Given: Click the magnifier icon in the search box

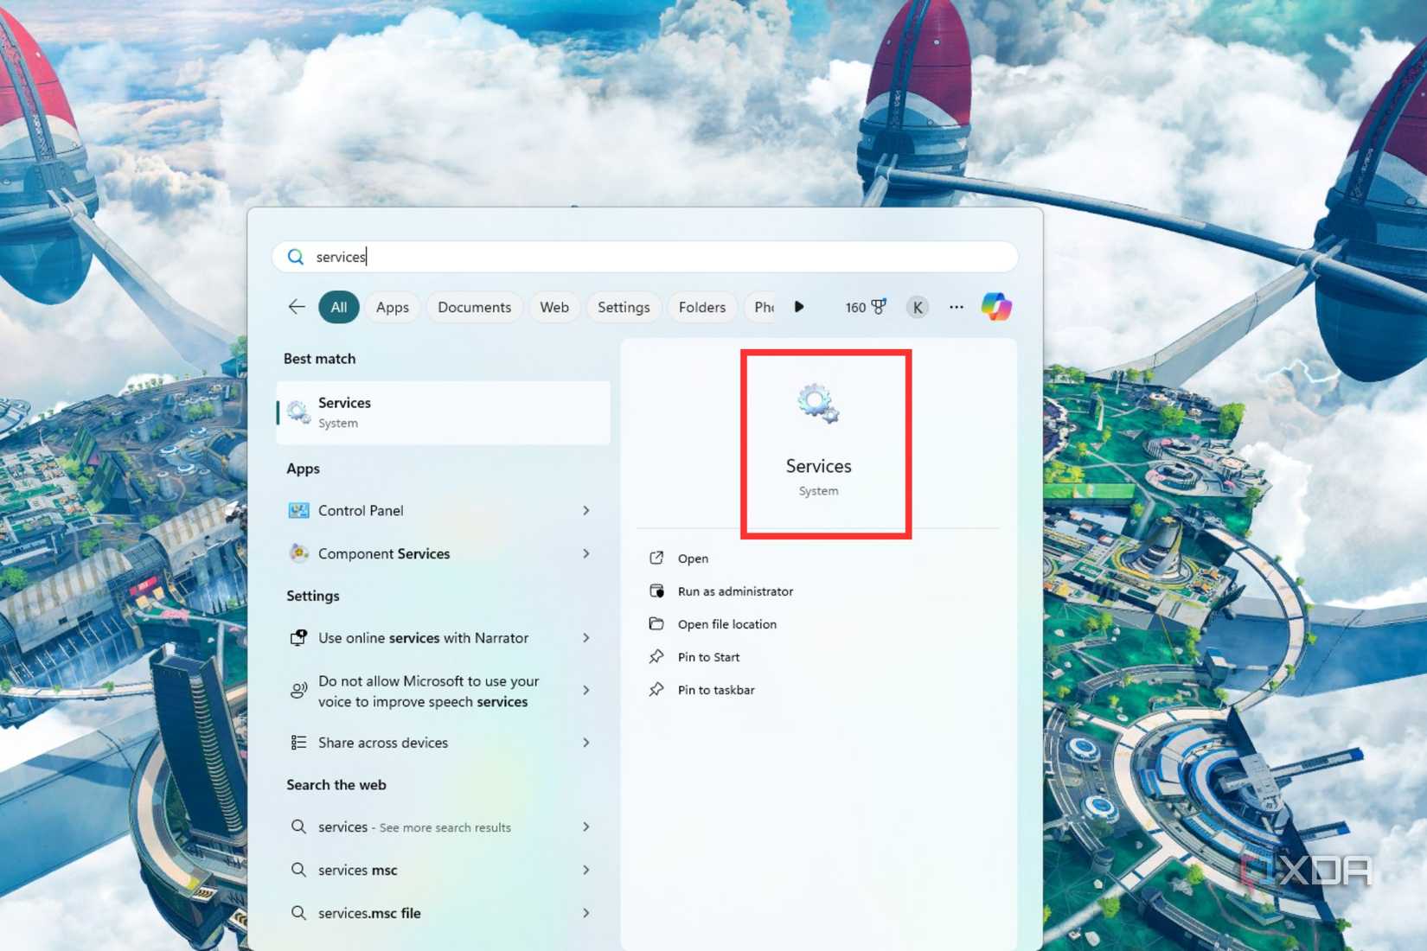Looking at the screenshot, I should (x=296, y=257).
